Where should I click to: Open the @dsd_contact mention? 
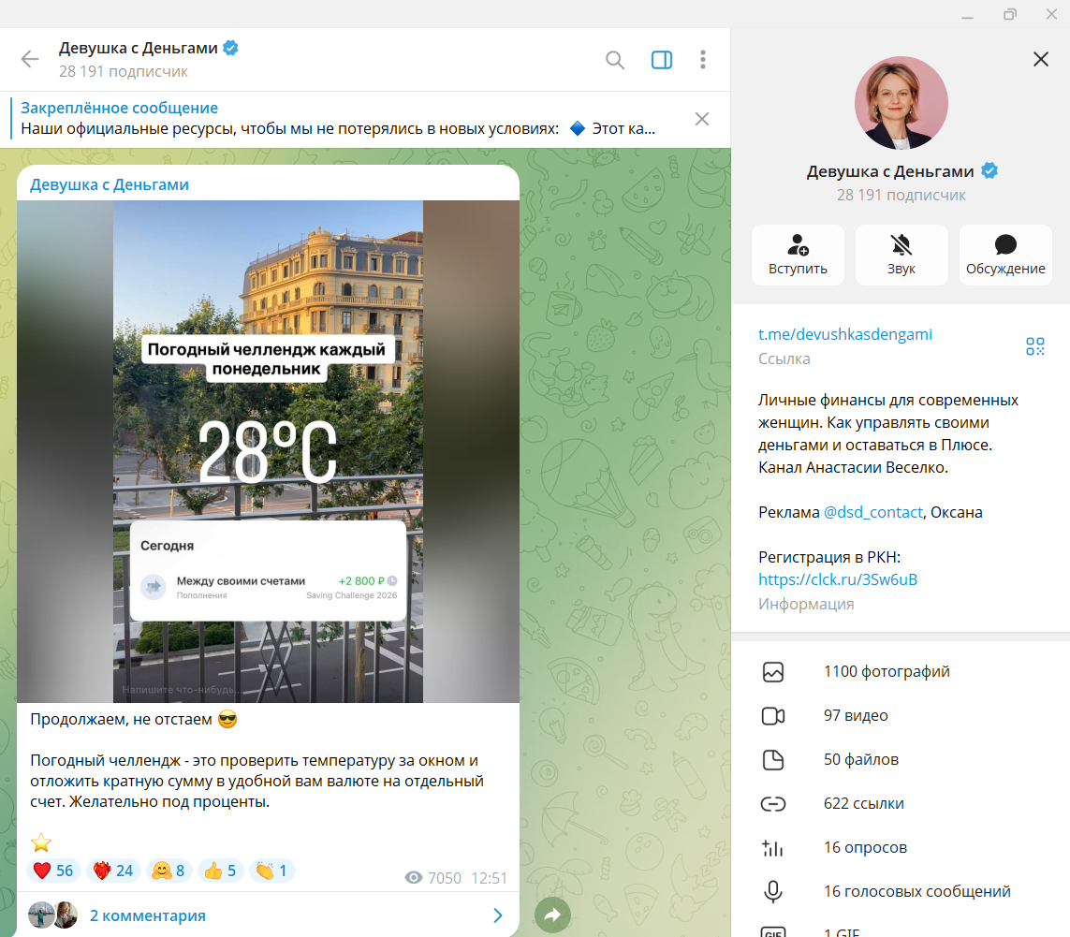(x=872, y=513)
